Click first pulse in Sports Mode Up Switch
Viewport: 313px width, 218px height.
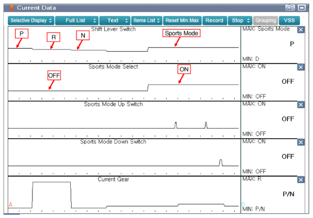[176, 125]
